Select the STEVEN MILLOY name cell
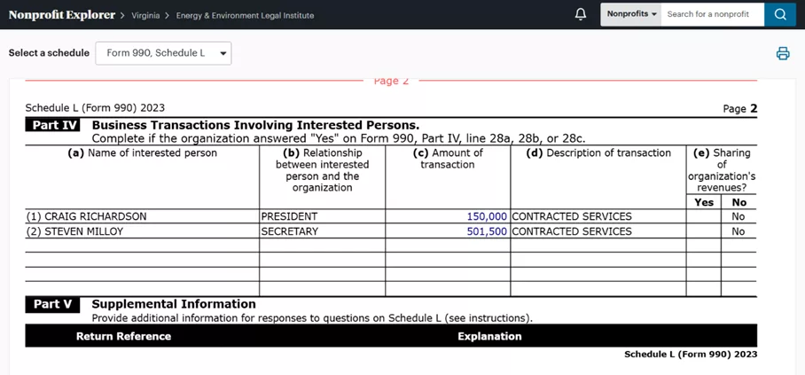The height and width of the screenshot is (375, 805). click(142, 231)
